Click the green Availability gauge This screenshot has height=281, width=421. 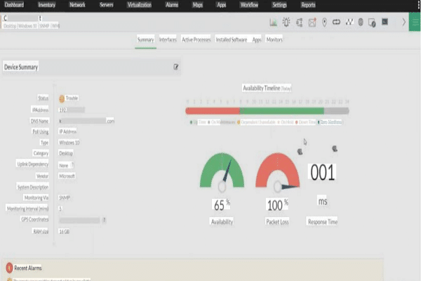click(222, 170)
